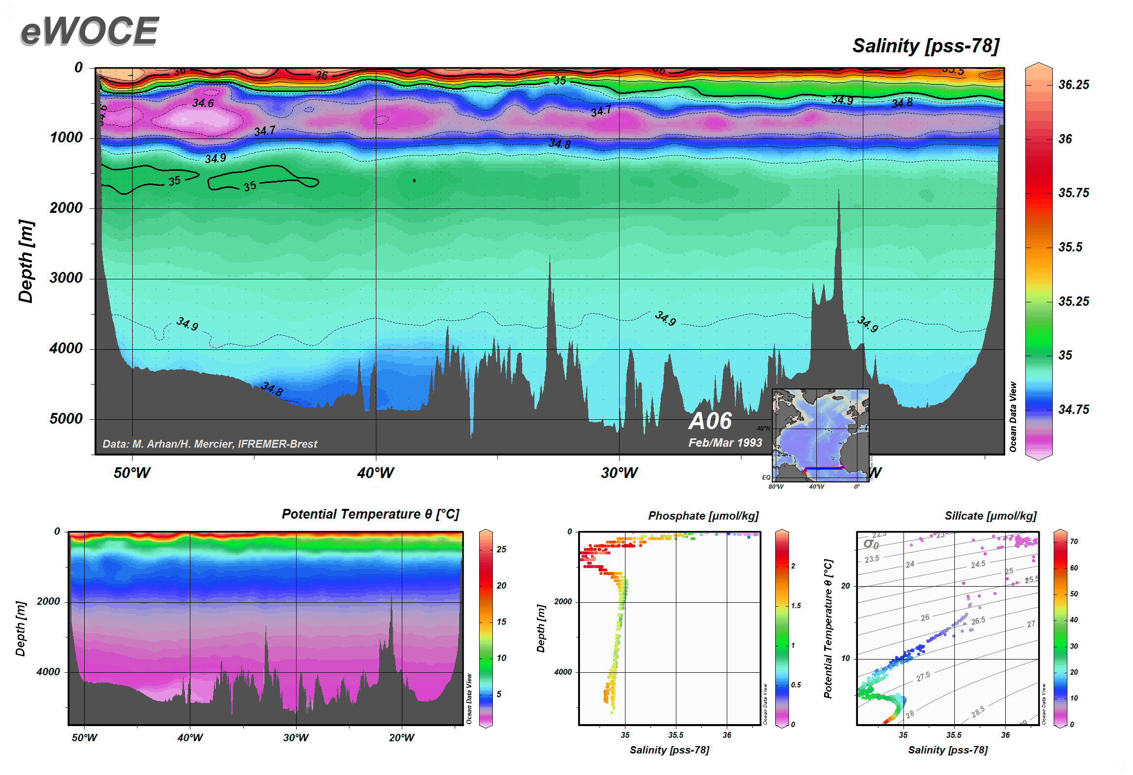Click the Phosphate [µmol/kg] title

pos(703,516)
